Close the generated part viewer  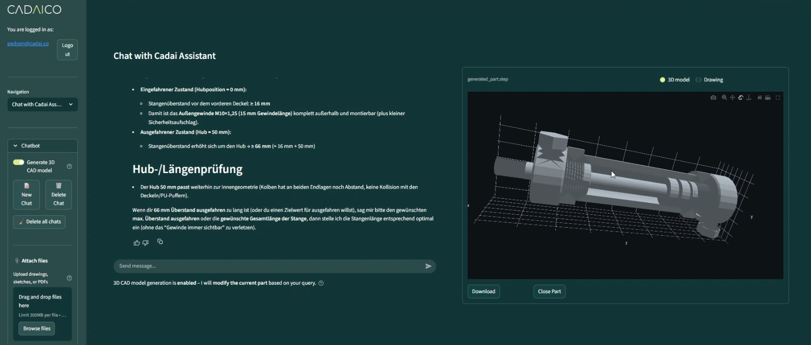pyautogui.click(x=549, y=291)
